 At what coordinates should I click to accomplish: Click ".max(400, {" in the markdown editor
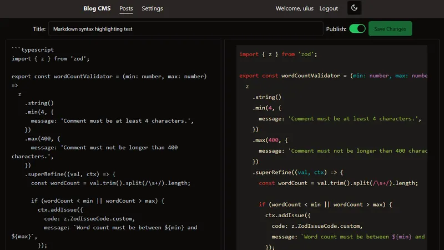[x=43, y=138]
